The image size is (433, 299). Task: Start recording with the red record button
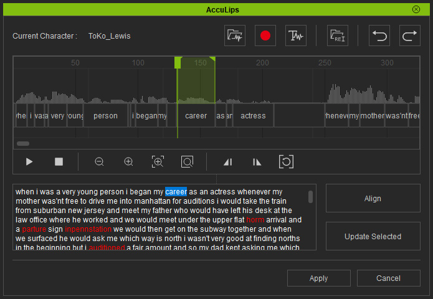click(265, 36)
